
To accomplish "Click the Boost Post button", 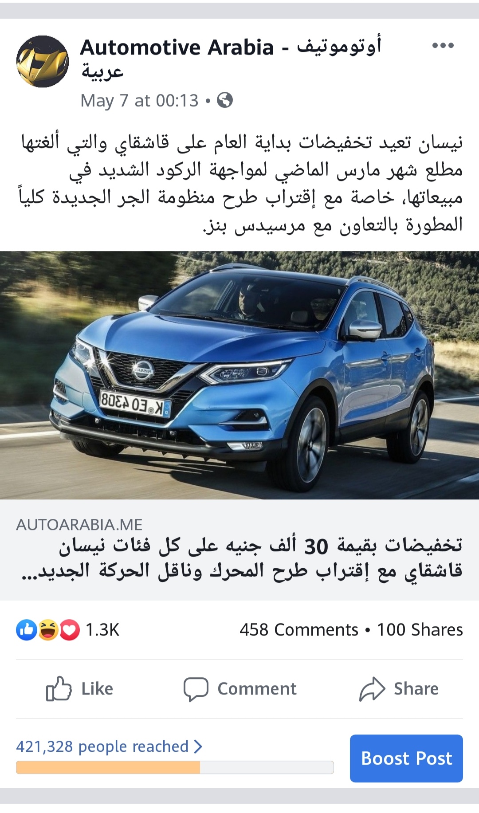I will point(406,758).
